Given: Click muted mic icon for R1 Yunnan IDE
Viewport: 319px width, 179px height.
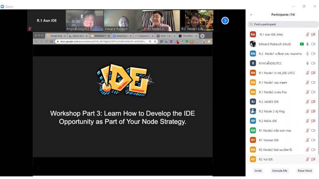Looking at the screenshot, I should pyautogui.click(x=307, y=140).
